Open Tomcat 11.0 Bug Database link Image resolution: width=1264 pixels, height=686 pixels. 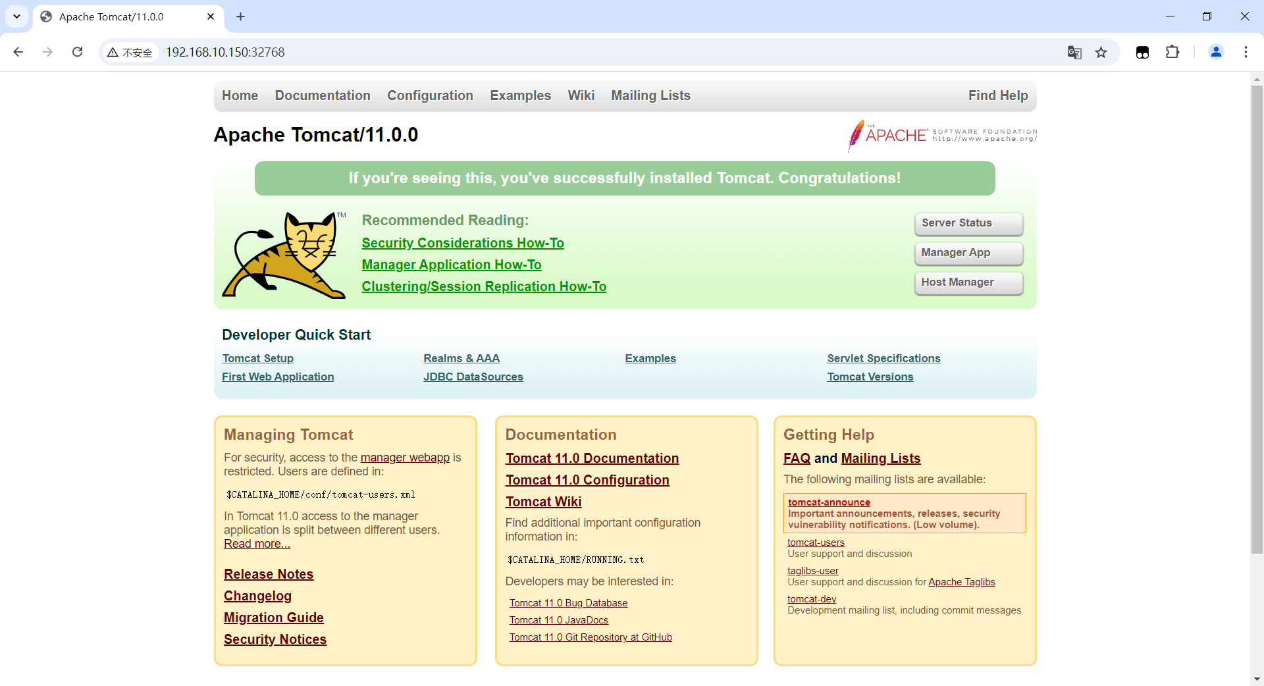568,603
